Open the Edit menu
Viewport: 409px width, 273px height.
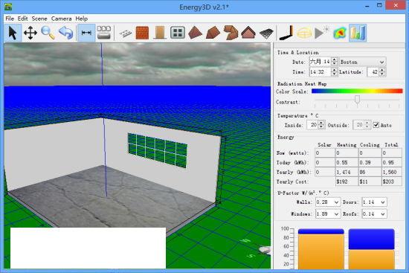click(x=23, y=19)
